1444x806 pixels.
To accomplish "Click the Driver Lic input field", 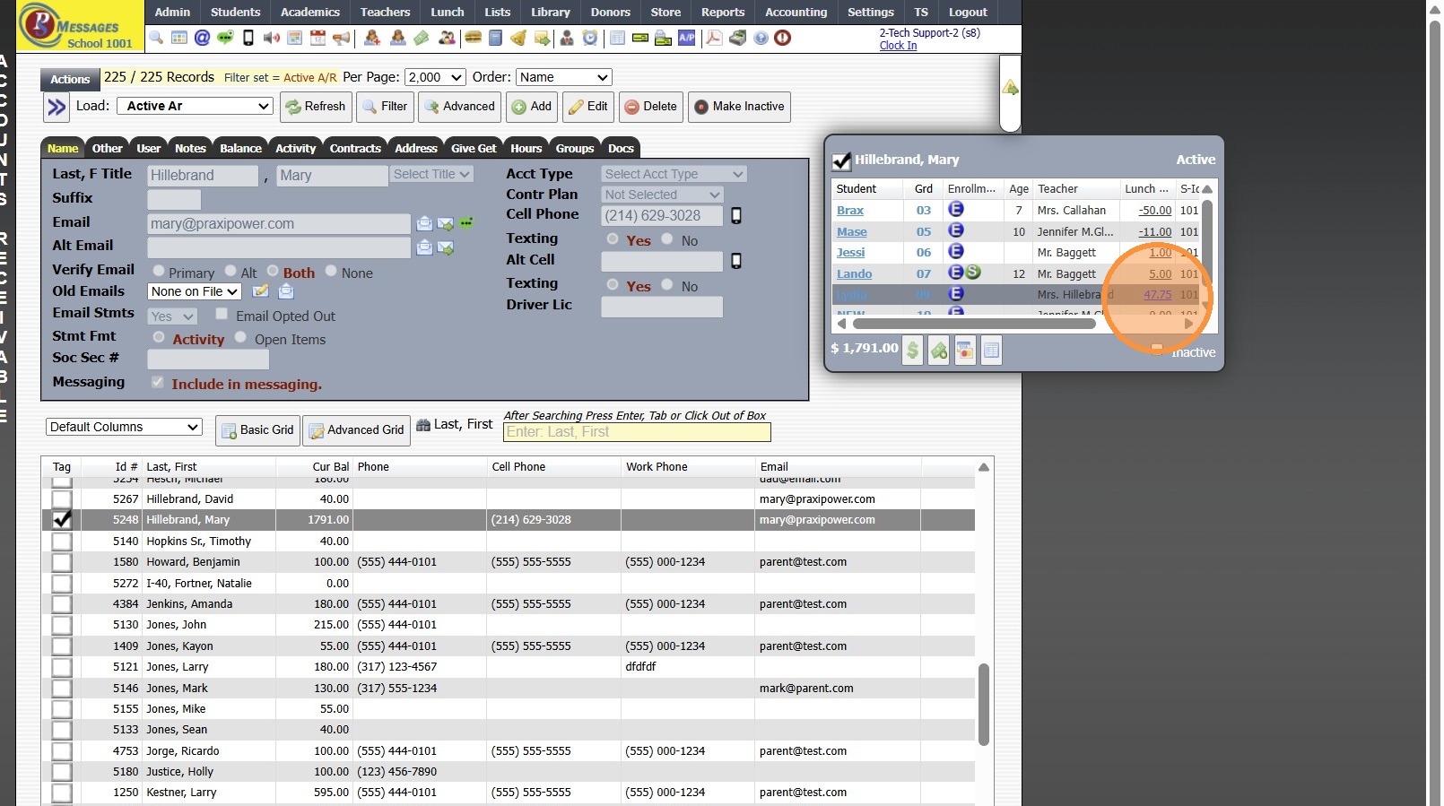I will [x=662, y=307].
